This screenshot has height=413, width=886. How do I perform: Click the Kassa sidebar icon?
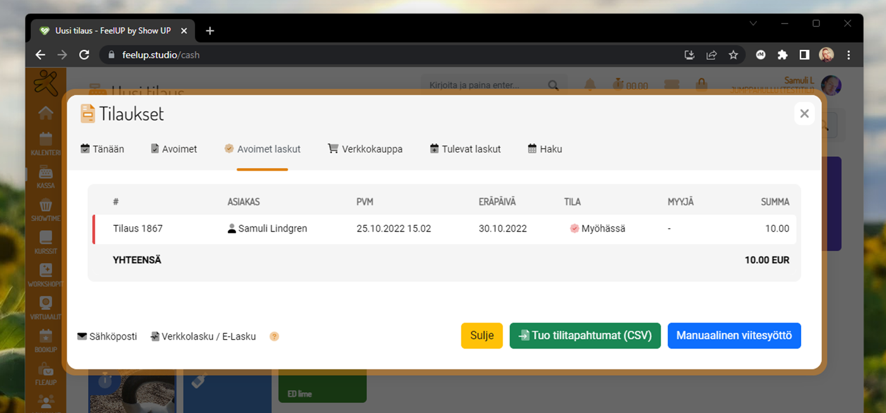point(46,176)
